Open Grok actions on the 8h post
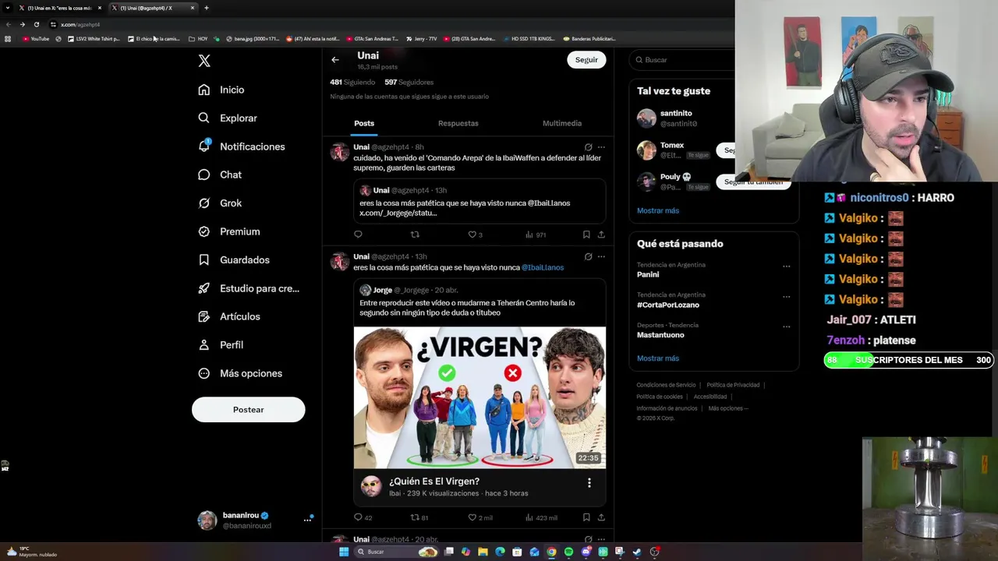The width and height of the screenshot is (998, 561). pos(588,147)
